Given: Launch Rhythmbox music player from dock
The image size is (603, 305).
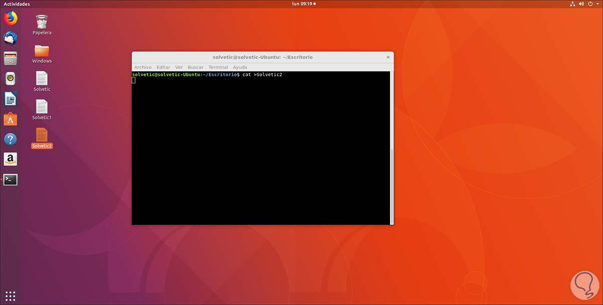Looking at the screenshot, I should pyautogui.click(x=10, y=78).
